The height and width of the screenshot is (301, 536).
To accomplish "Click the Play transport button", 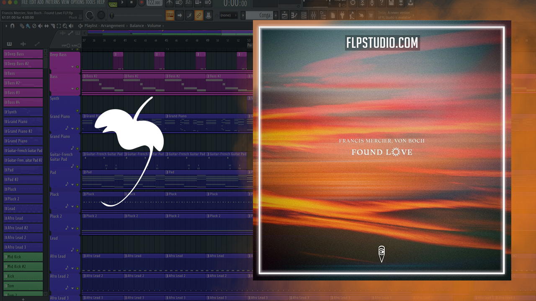I will pyautogui.click(x=122, y=3).
